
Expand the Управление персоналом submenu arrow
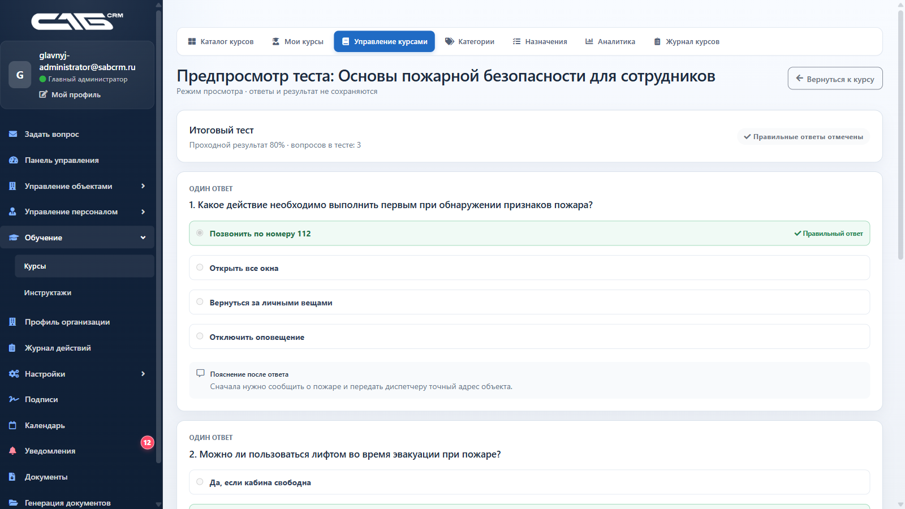pos(143,212)
